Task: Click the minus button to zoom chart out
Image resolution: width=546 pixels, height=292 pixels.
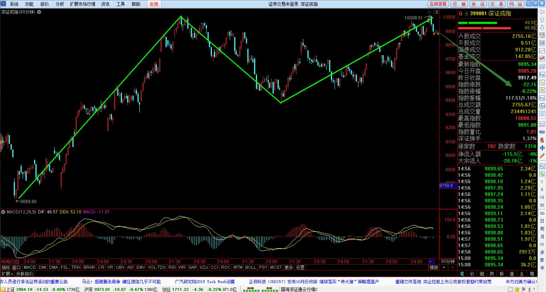Action: (x=452, y=267)
